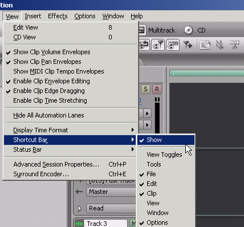Click the ruler clip toolbar icon
Viewport: 244px width, 227px height.
[x=173, y=45]
